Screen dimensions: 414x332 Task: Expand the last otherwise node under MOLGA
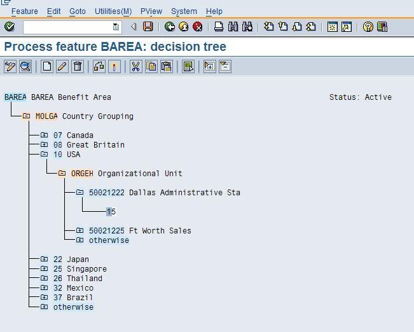tap(44, 307)
